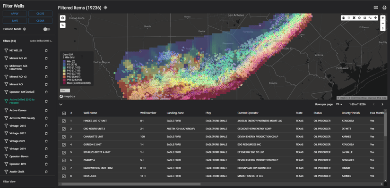Sort by the Play column header
390x188 pixels.
coord(208,113)
